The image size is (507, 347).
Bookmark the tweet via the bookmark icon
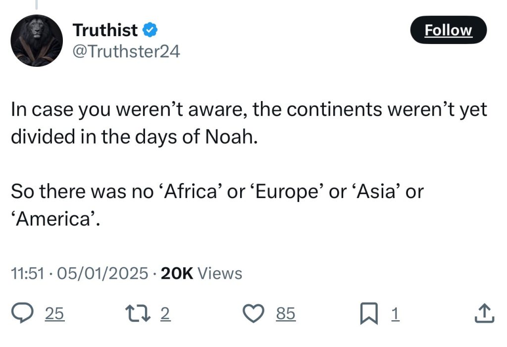pyautogui.click(x=369, y=313)
